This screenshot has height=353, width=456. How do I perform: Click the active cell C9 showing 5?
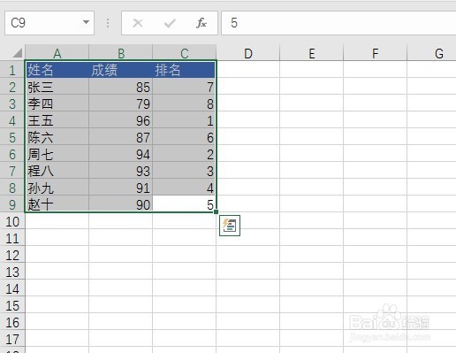pos(185,204)
